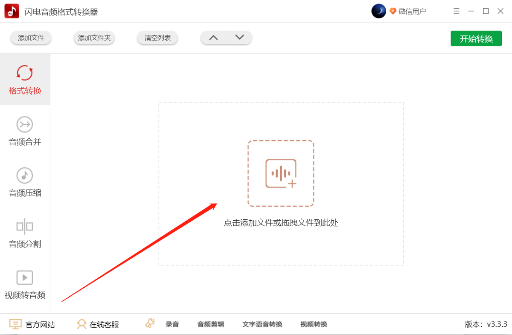
Task: Start conversion with green 开始转换 button
Action: 476,38
